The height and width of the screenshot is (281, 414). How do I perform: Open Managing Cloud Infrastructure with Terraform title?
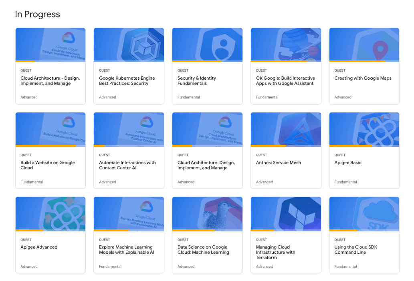(x=275, y=252)
